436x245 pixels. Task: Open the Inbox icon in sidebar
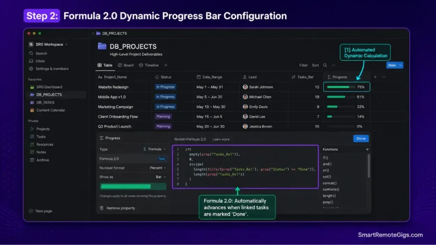tap(31, 61)
